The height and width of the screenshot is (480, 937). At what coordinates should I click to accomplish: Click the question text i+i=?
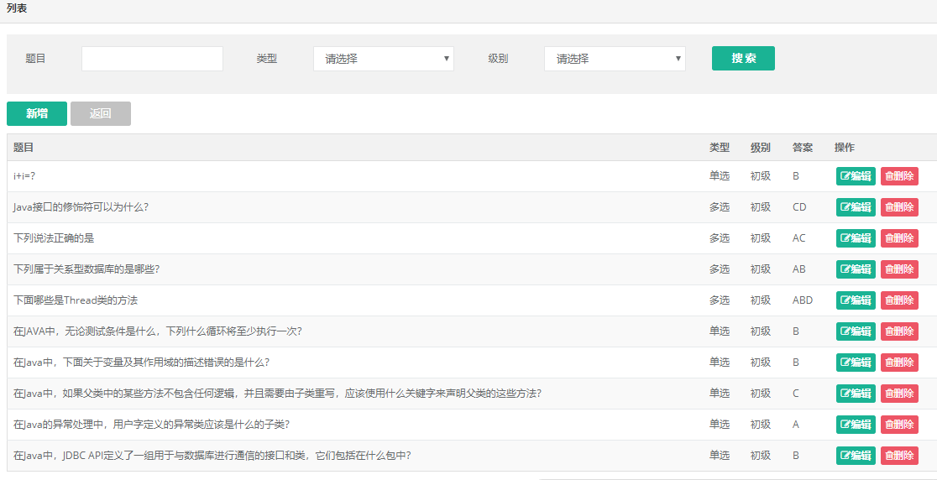(25, 176)
